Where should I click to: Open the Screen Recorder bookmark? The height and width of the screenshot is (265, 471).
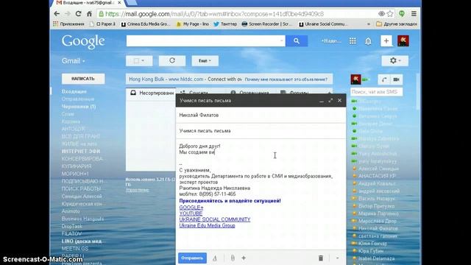[266, 24]
